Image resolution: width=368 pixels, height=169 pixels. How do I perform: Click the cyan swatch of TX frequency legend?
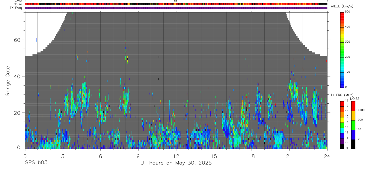click(x=342, y=130)
